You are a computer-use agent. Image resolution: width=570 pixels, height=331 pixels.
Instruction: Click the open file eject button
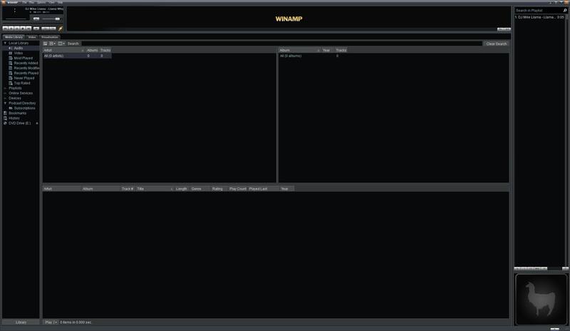coord(36,28)
